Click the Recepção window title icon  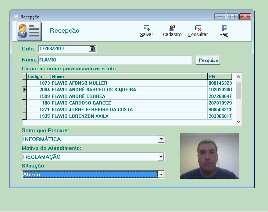pyautogui.click(x=16, y=17)
